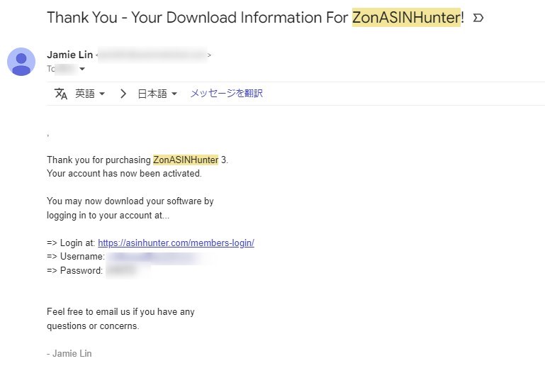Click the email subject heading text
Screen dimensions: 545x378
255,18
